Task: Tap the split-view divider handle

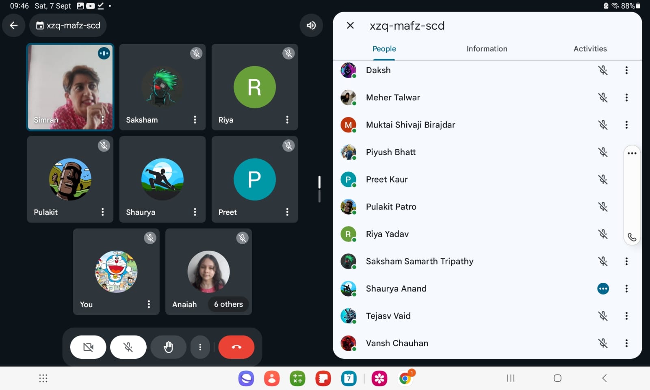Action: click(319, 189)
